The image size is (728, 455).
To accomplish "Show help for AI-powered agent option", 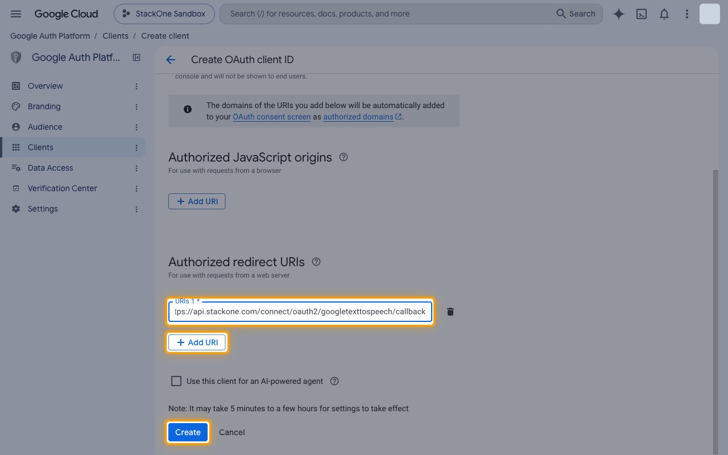I will 334,381.
